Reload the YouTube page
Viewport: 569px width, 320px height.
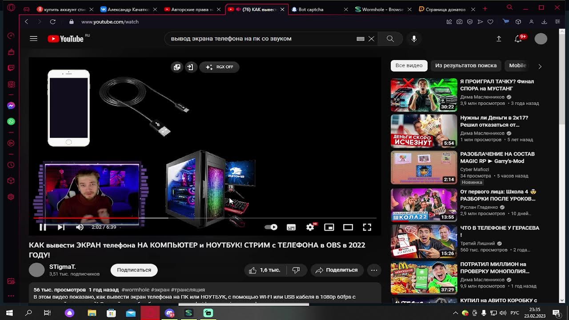coord(52,21)
